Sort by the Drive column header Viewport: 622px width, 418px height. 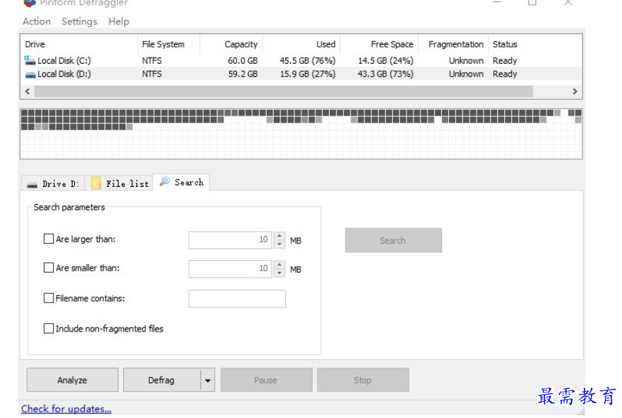tap(79, 44)
